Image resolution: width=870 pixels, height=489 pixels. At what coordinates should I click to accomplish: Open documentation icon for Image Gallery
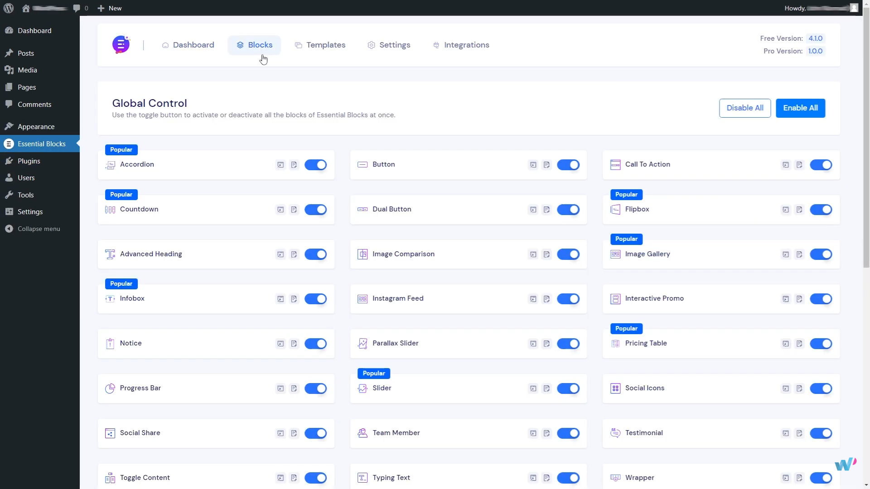point(799,254)
